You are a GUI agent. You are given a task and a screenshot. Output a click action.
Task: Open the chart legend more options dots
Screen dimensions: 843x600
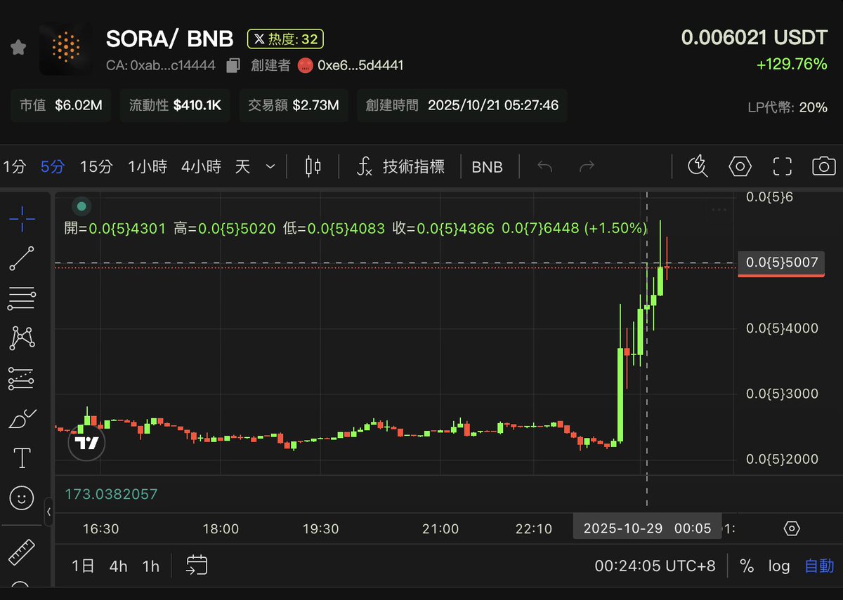719,209
